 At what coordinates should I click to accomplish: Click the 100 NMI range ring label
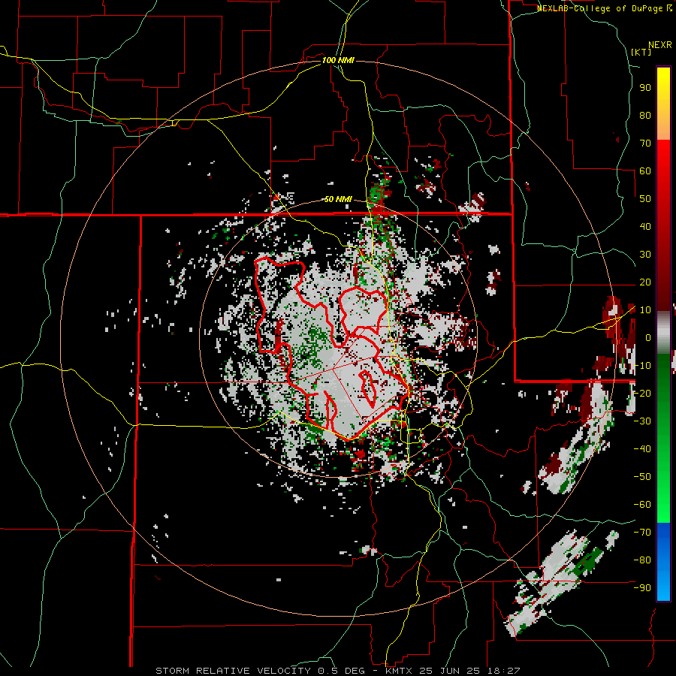tap(338, 60)
